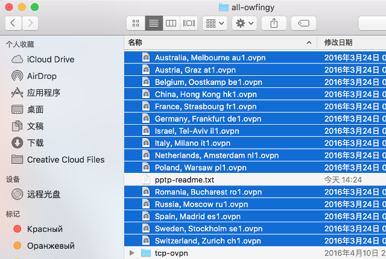Select the pptp-readme.txt file

pyautogui.click(x=184, y=179)
